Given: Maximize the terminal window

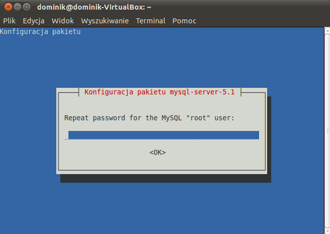Looking at the screenshot, I should (26, 7).
